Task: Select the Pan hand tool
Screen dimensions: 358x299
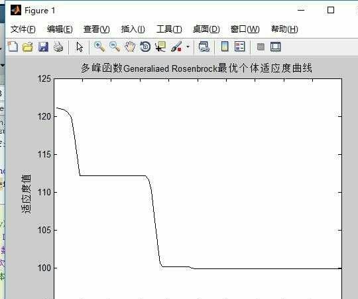Action: point(130,47)
